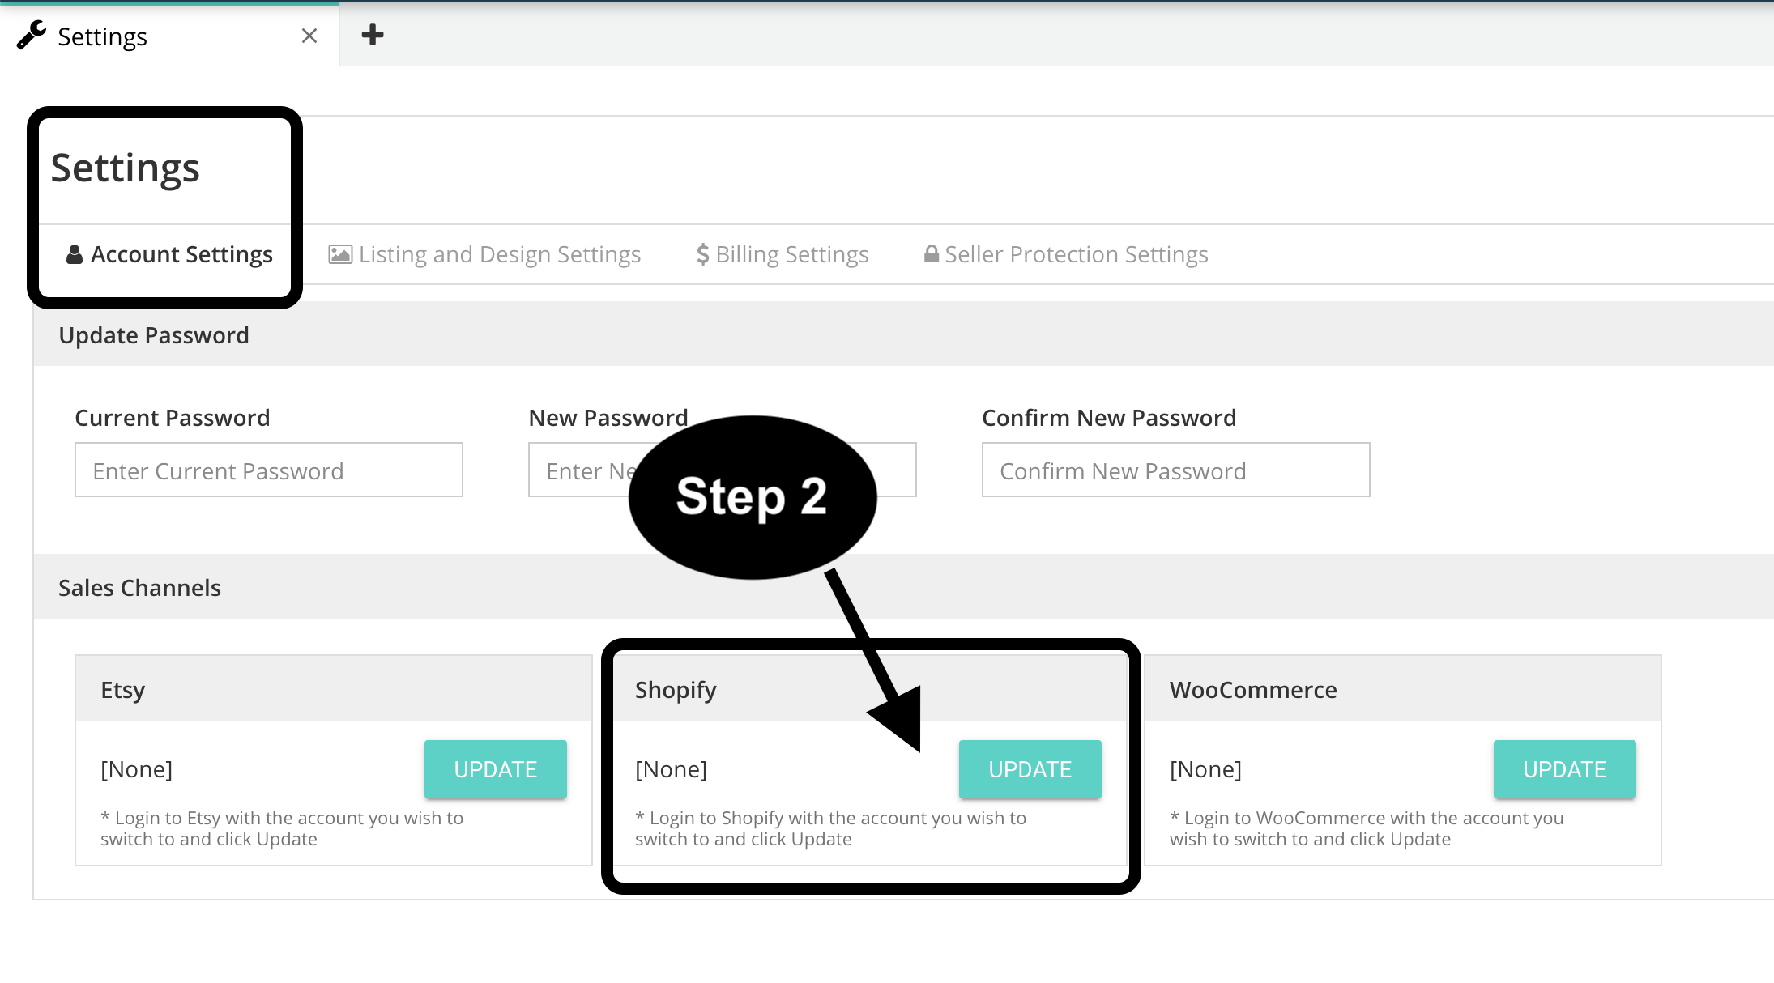Screen dimensions: 1774x983
Task: Click the Account Settings person icon
Action: click(75, 254)
